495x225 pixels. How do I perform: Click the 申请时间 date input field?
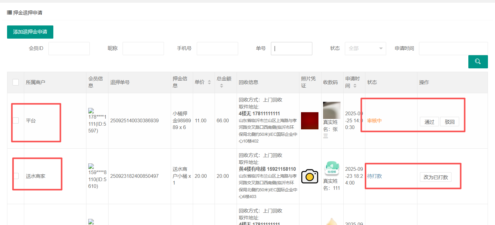point(453,48)
